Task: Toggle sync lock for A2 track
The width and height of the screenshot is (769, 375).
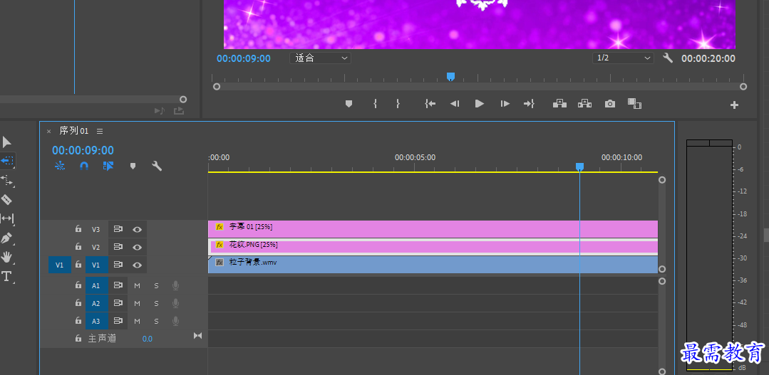Action: (x=118, y=303)
